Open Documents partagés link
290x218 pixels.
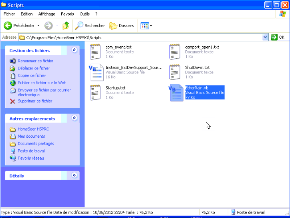36,144
